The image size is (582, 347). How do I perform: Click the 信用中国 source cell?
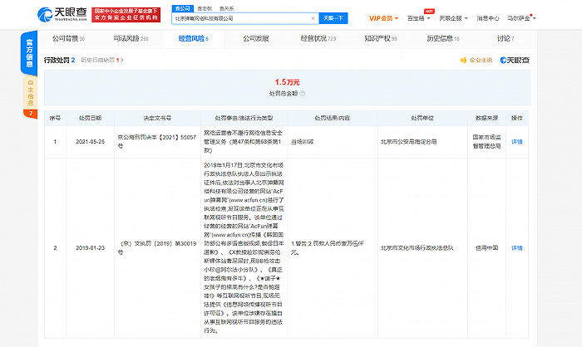coord(486,248)
